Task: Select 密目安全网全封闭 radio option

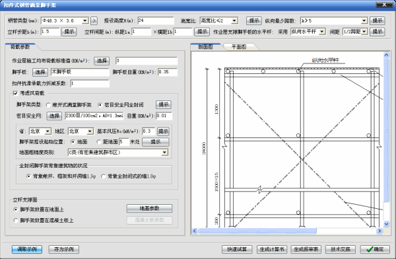Action: 100,104
